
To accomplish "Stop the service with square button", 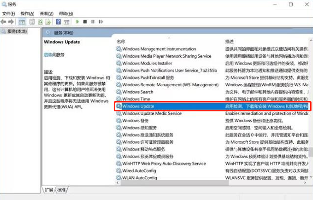I will pos(85,22).
